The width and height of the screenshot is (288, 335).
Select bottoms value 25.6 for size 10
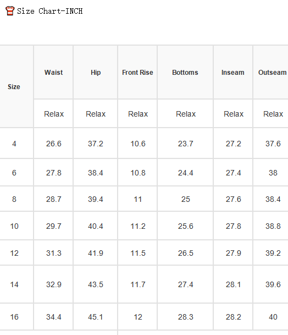186,226
